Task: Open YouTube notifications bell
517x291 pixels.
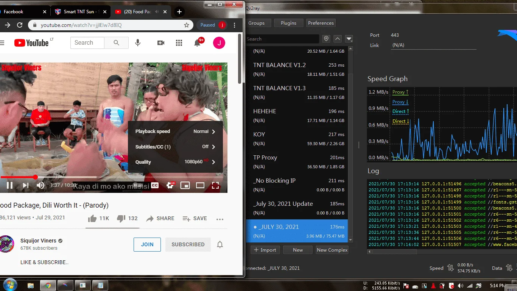Action: [197, 43]
